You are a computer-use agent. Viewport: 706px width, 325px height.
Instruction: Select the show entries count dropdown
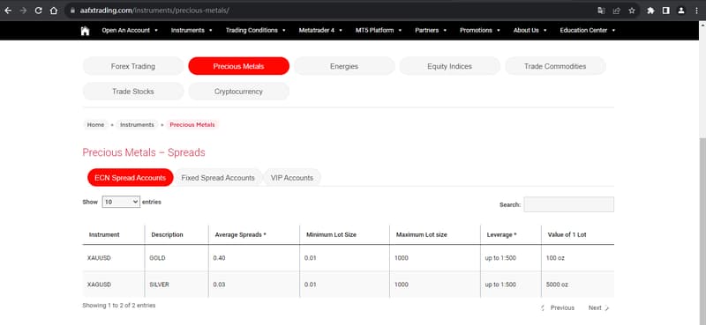tap(121, 203)
